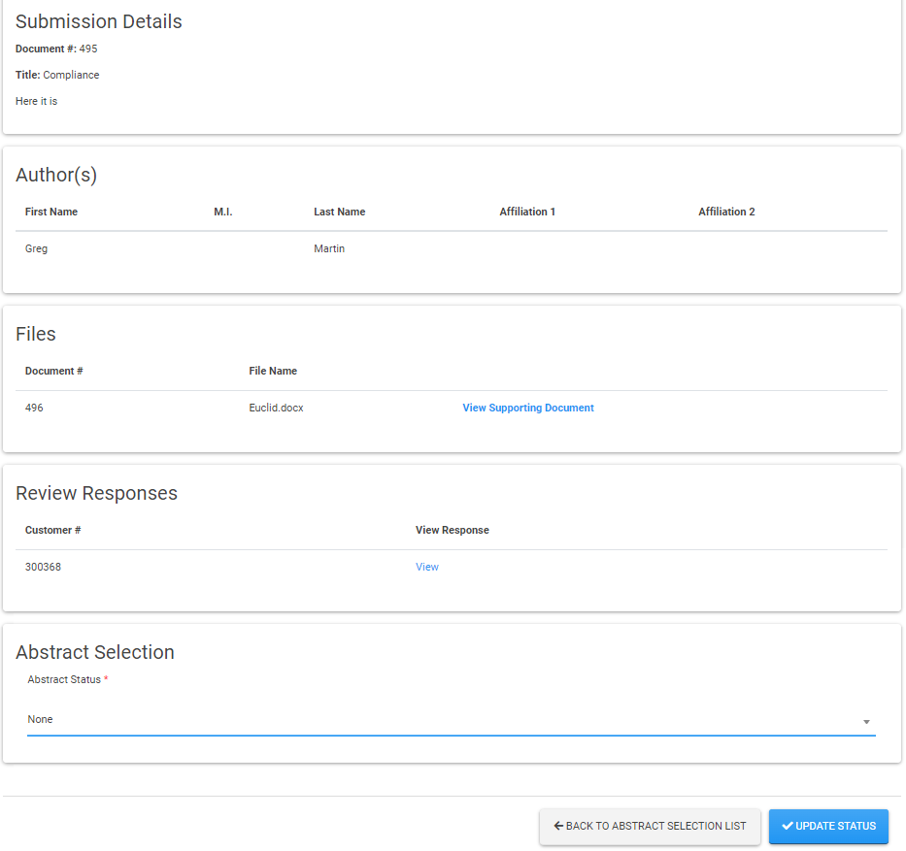Click the Submission Details heading
Screen dimensions: 906x851
(x=99, y=21)
